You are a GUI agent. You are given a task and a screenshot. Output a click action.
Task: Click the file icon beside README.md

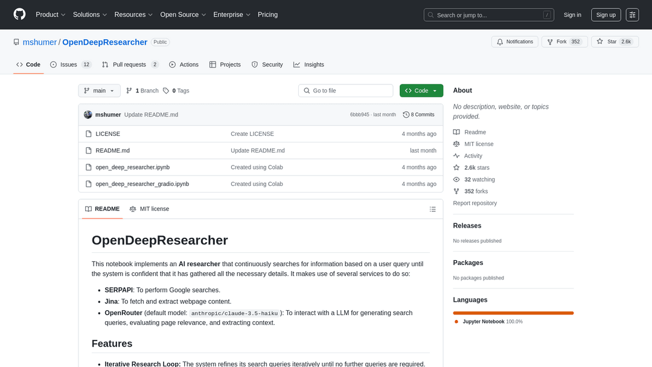[88, 150]
